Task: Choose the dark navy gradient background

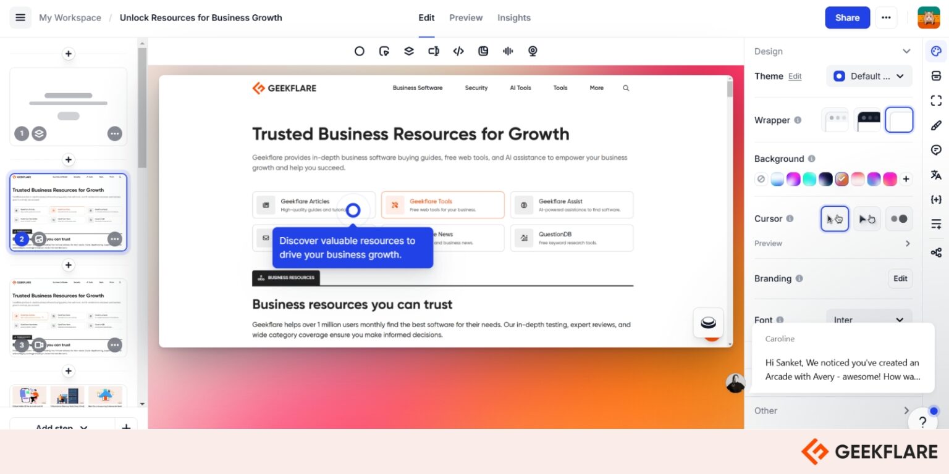Action: point(825,179)
